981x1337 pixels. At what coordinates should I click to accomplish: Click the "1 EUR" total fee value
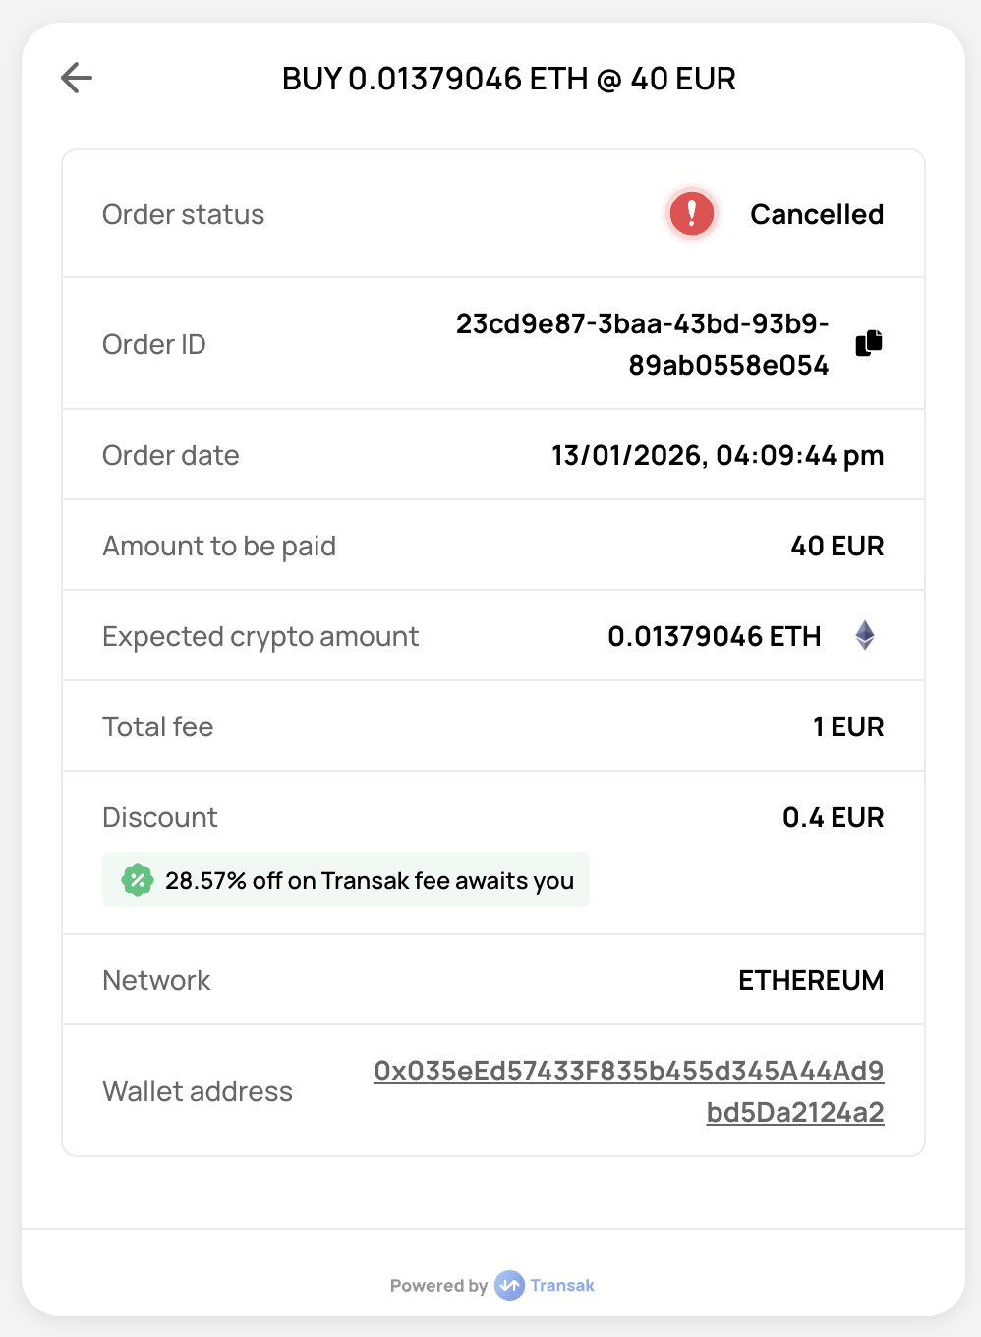(x=848, y=727)
